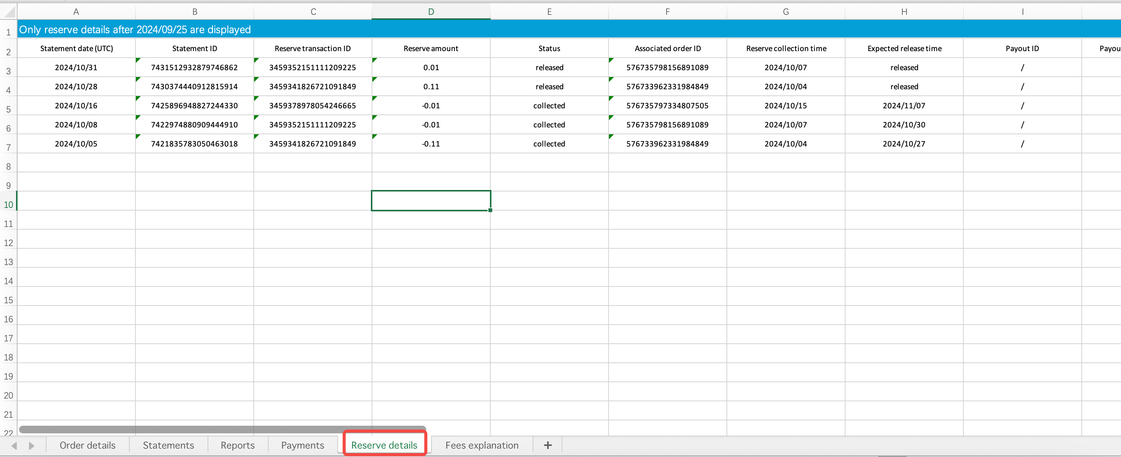Select Statement ID cell 7431512932879746862
Screen dimensions: 1121x457
pyautogui.click(x=194, y=68)
